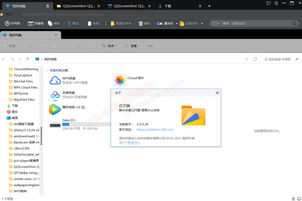The image size is (302, 201).
Task: Open the three-dot more options menu
Action: click(150, 46)
